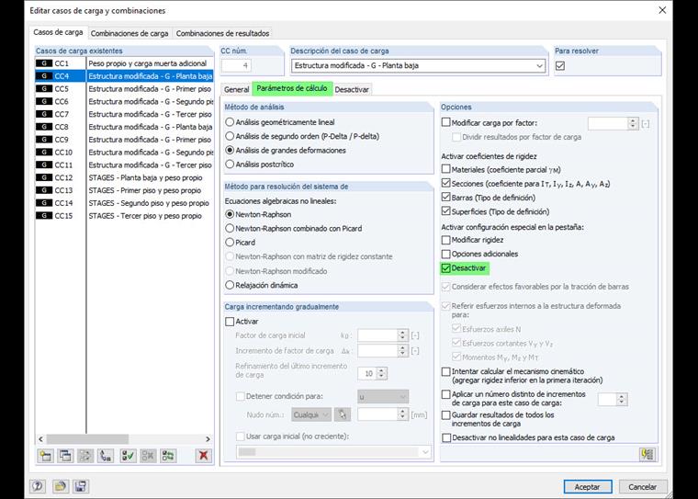
Task: Create a new load case with toolbar icon
Action: [45, 455]
